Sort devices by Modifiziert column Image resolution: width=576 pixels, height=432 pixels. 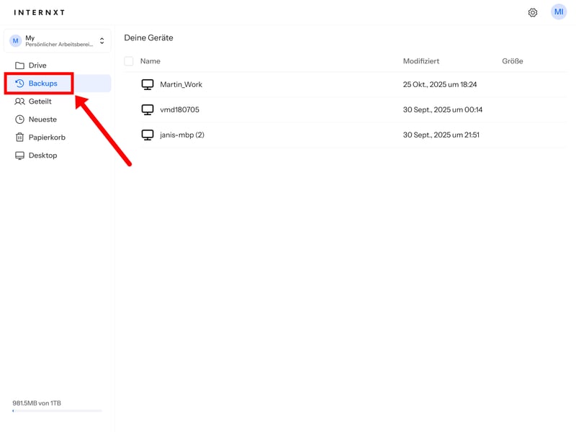420,61
